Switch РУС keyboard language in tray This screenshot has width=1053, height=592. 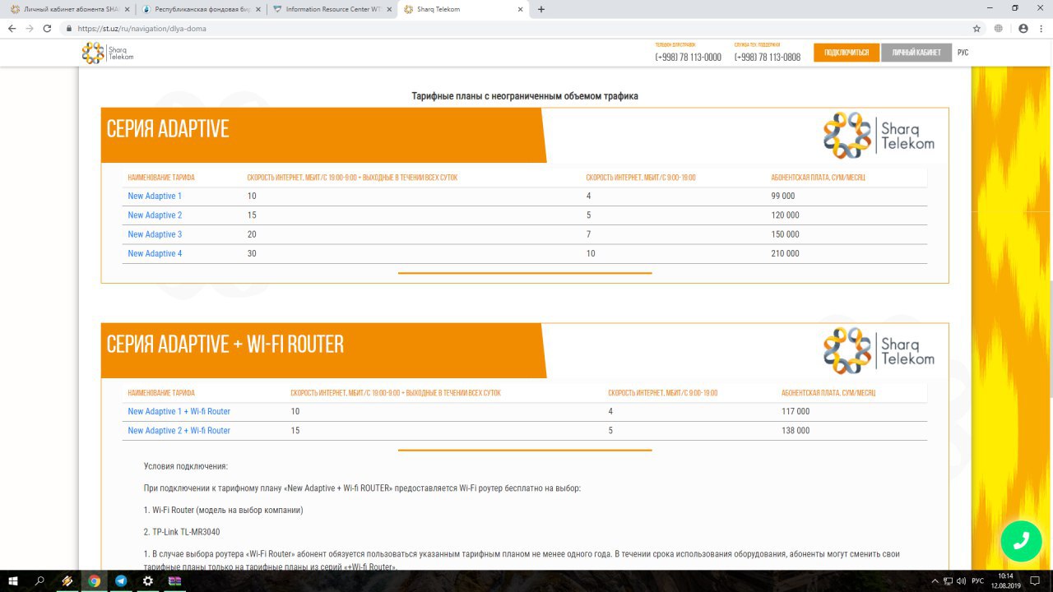tap(979, 581)
